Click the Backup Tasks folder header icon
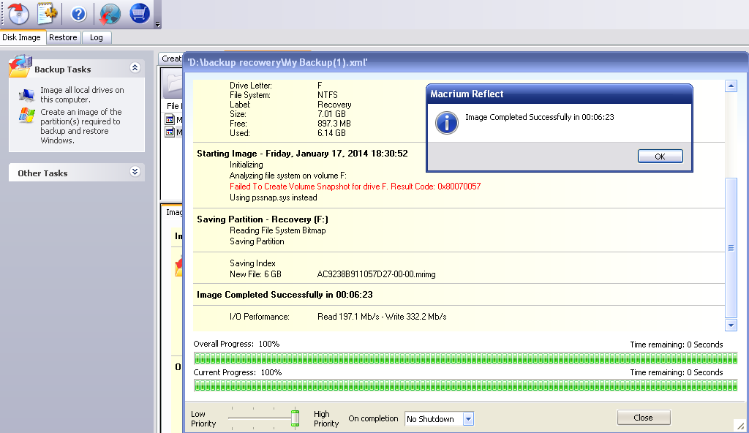Screen dimensions: 749x433 (20, 66)
